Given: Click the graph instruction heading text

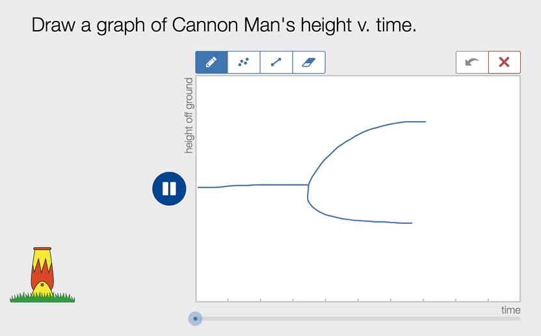Looking at the screenshot, I should (223, 26).
